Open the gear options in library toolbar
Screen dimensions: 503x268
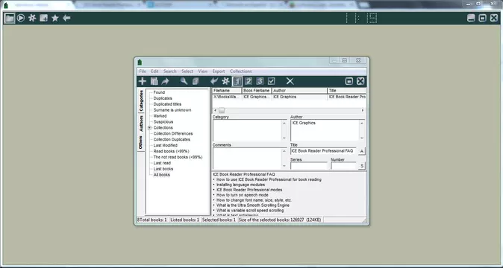point(225,81)
